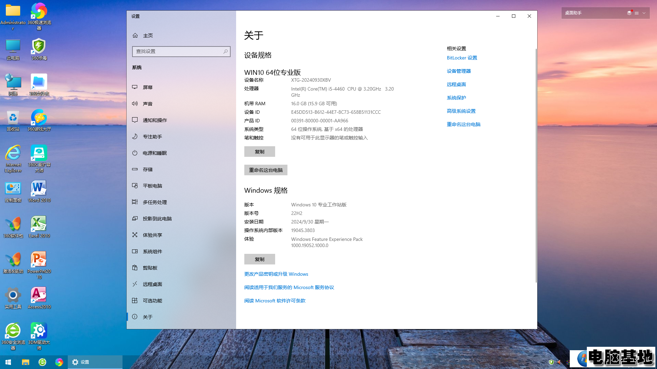Click 重命名这台电脑 related link

coord(464,124)
